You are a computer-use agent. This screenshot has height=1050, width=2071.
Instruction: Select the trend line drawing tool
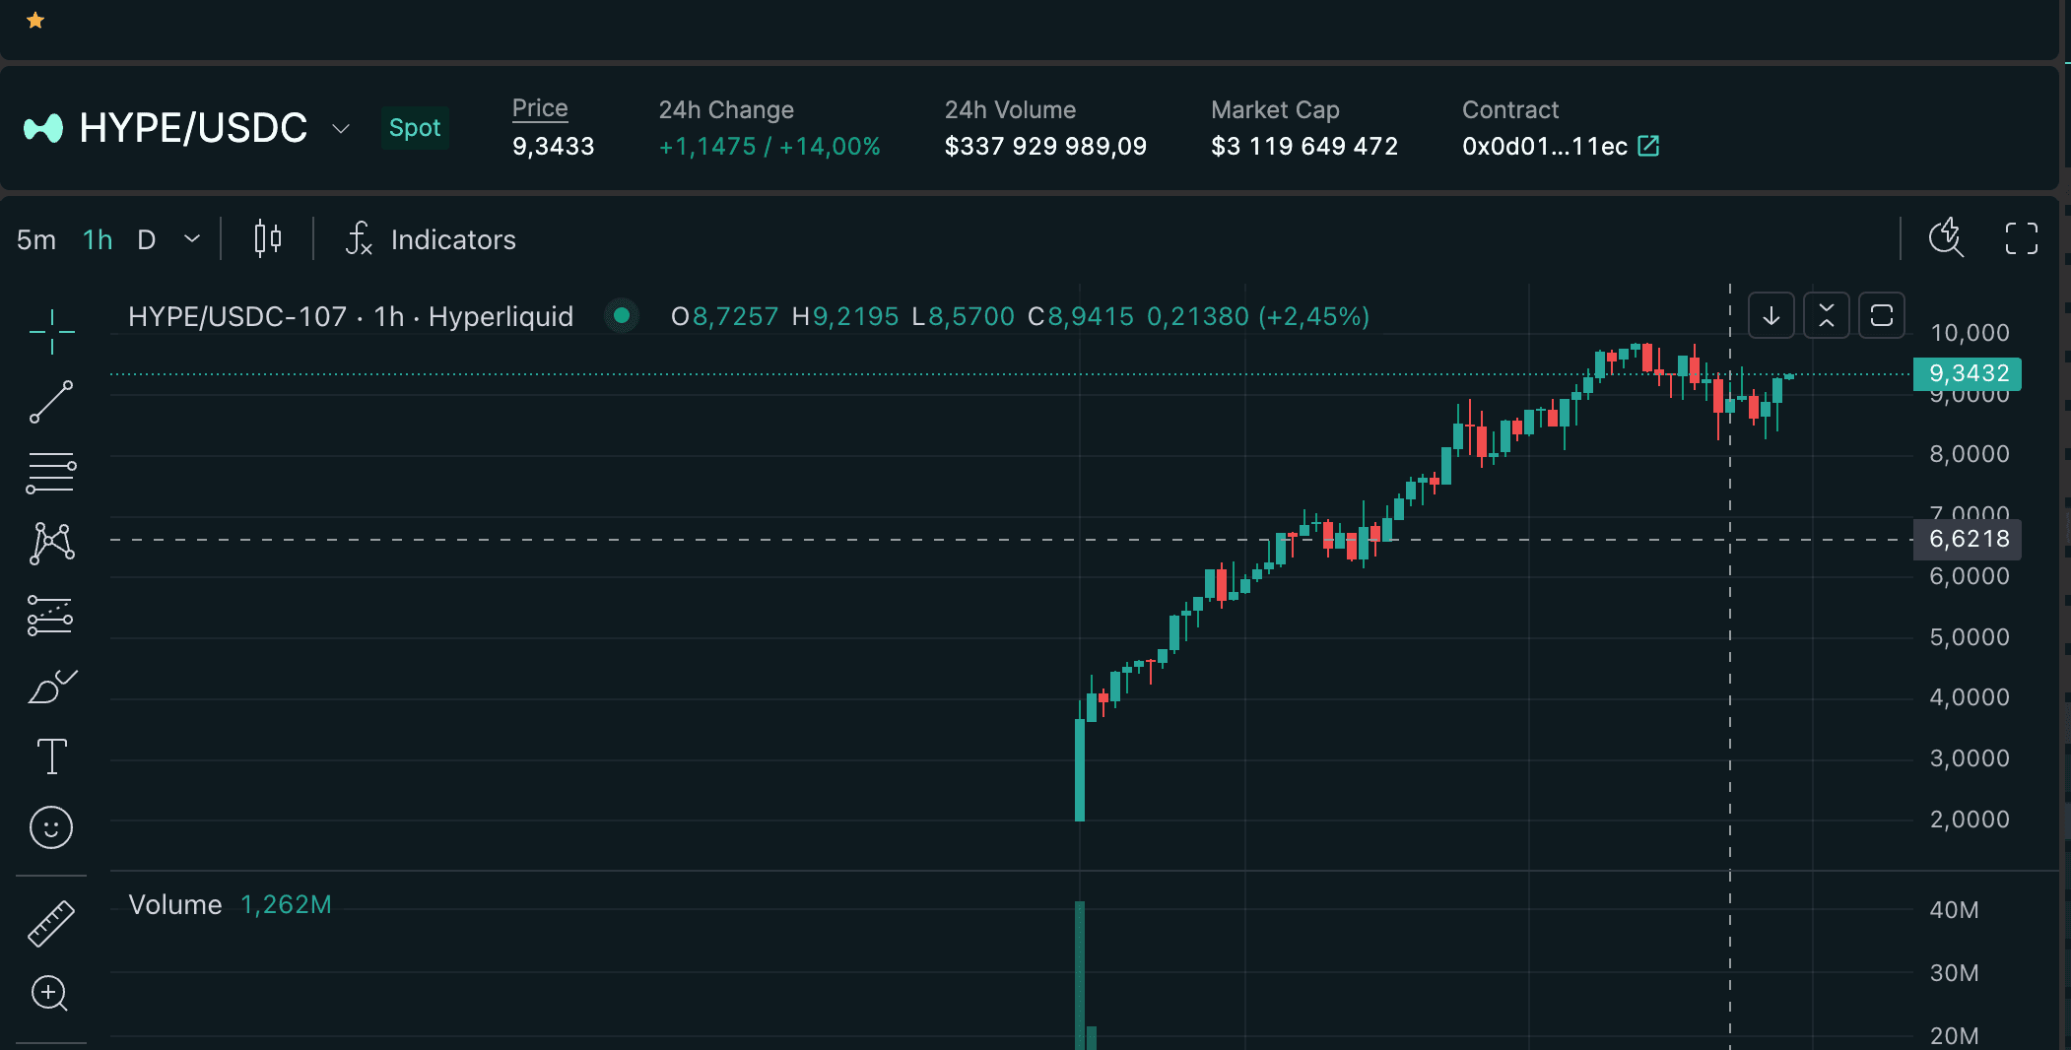pyautogui.click(x=51, y=402)
